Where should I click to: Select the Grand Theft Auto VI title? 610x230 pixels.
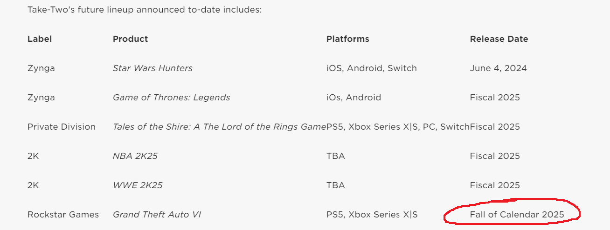coord(157,215)
